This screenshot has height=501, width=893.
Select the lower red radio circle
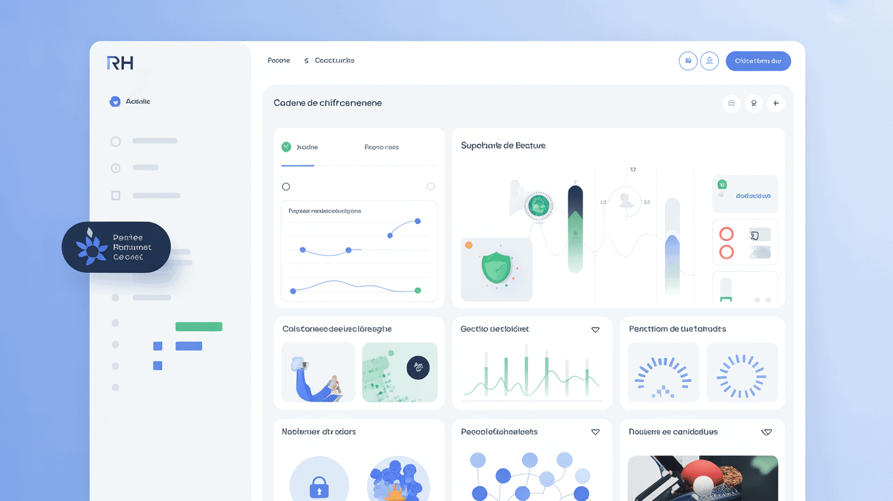point(726,253)
